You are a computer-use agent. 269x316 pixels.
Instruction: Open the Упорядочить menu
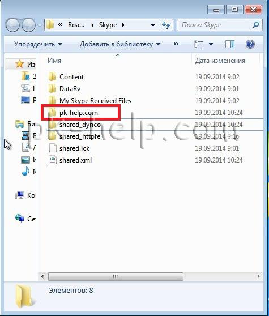pyautogui.click(x=38, y=44)
